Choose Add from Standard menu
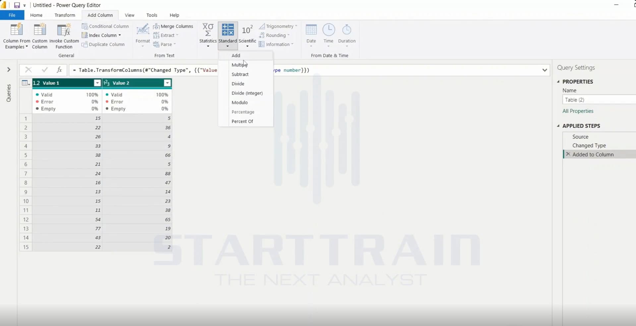 click(246, 55)
